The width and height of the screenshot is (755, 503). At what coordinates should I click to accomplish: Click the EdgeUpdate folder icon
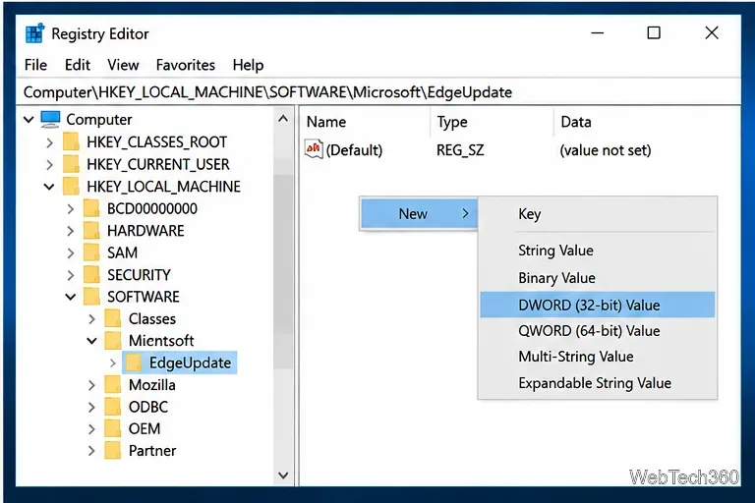[134, 363]
